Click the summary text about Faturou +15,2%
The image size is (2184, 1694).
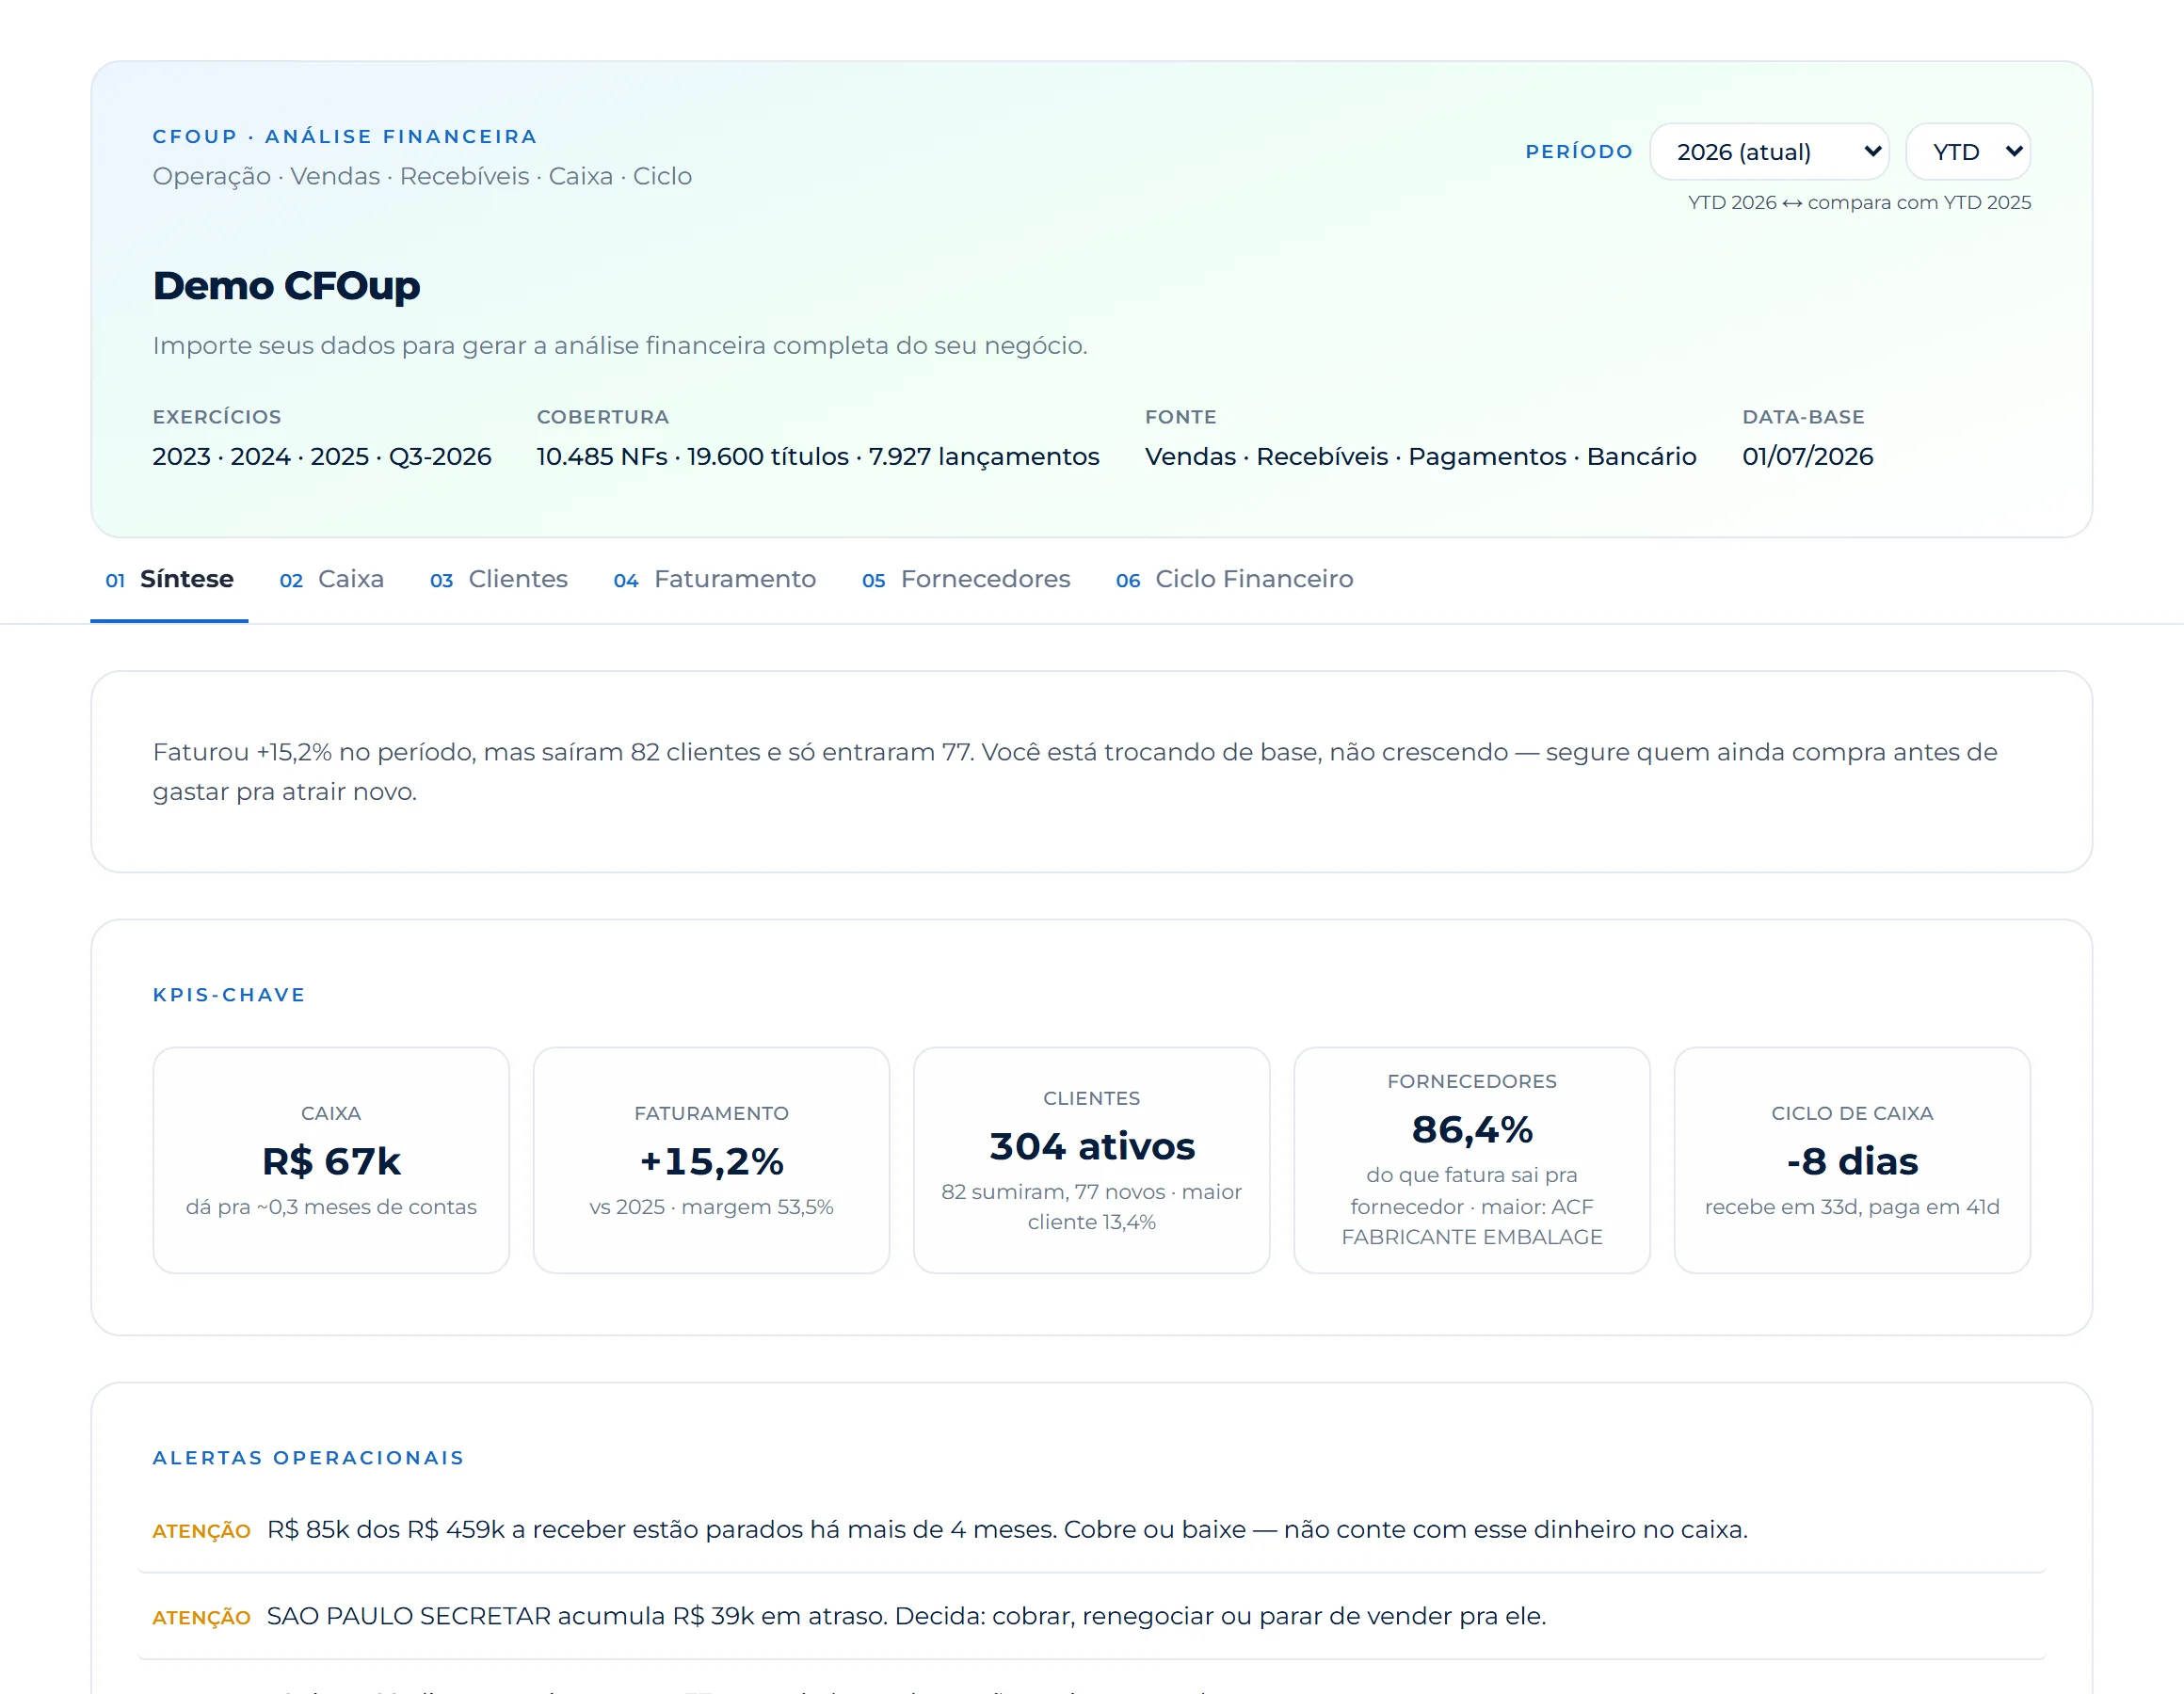click(x=1075, y=771)
